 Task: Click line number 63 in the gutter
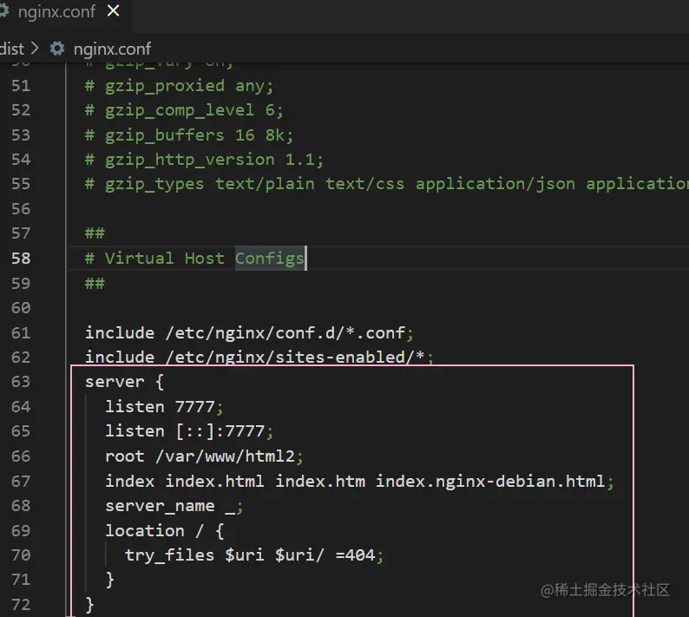(21, 382)
